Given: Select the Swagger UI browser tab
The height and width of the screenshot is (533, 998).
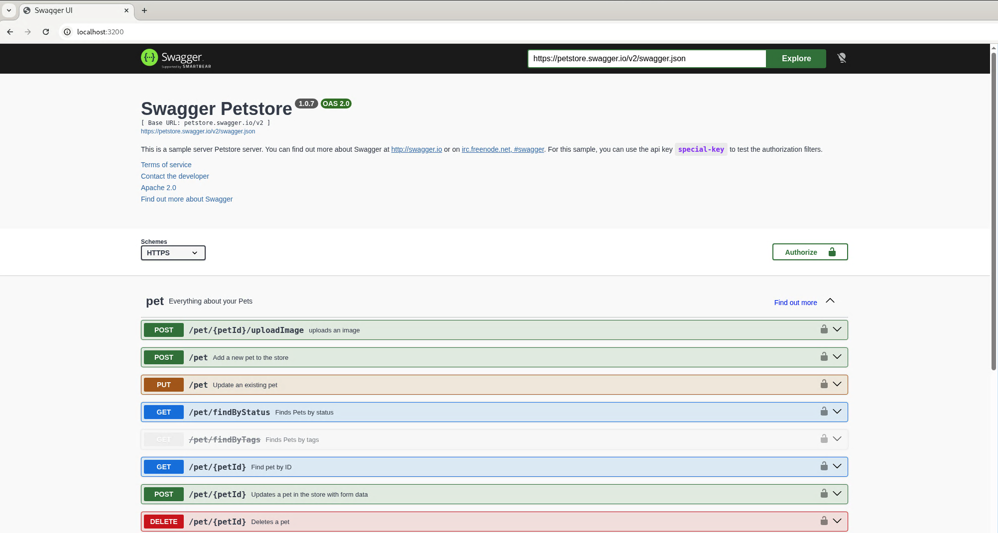Looking at the screenshot, I should tap(76, 10).
